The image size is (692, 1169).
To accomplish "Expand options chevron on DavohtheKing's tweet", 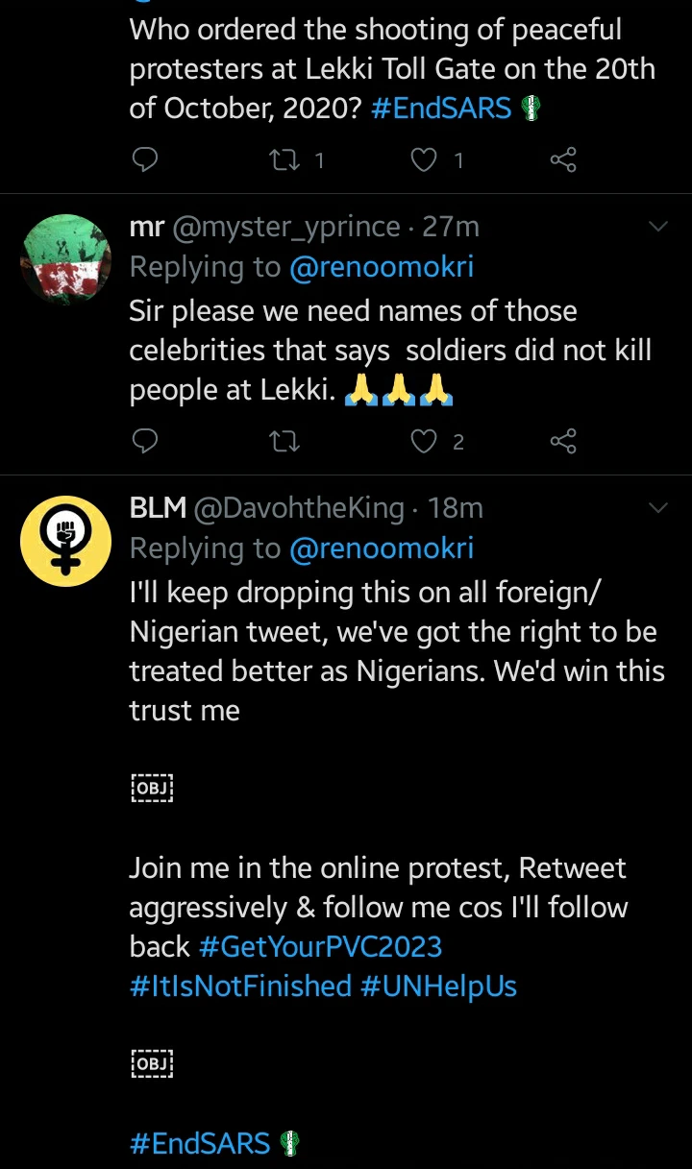I will coord(658,507).
